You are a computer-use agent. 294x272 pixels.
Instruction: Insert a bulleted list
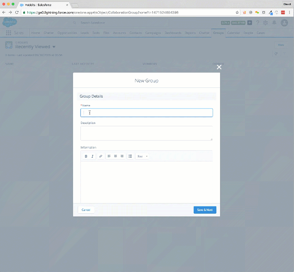(130, 156)
